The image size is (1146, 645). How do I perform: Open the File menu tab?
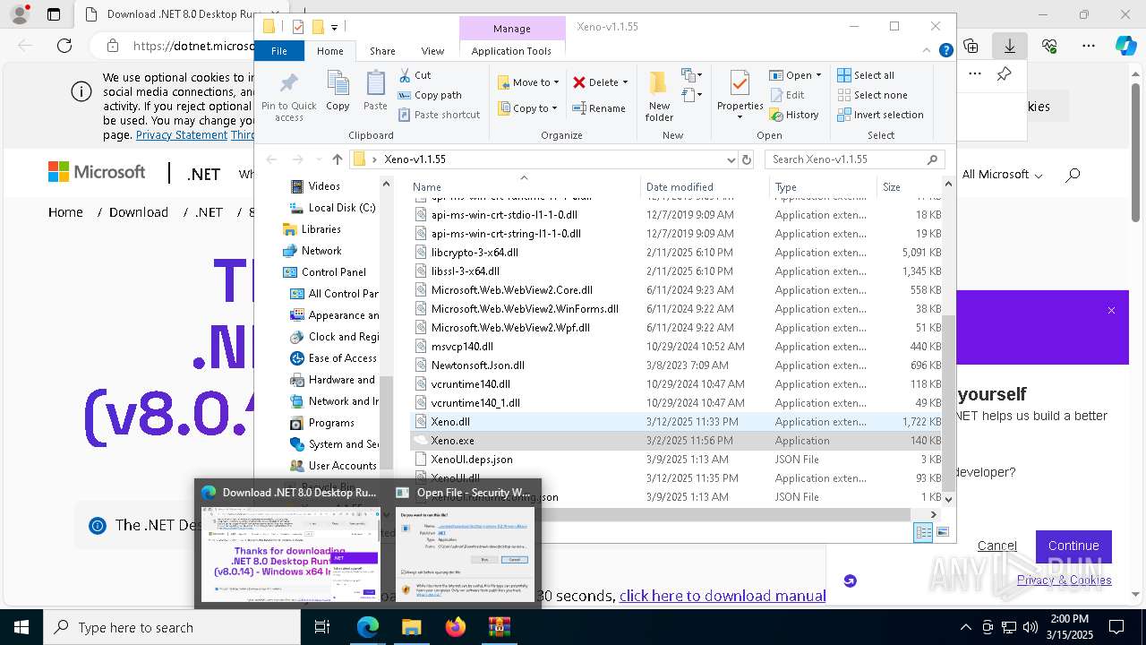(x=279, y=51)
